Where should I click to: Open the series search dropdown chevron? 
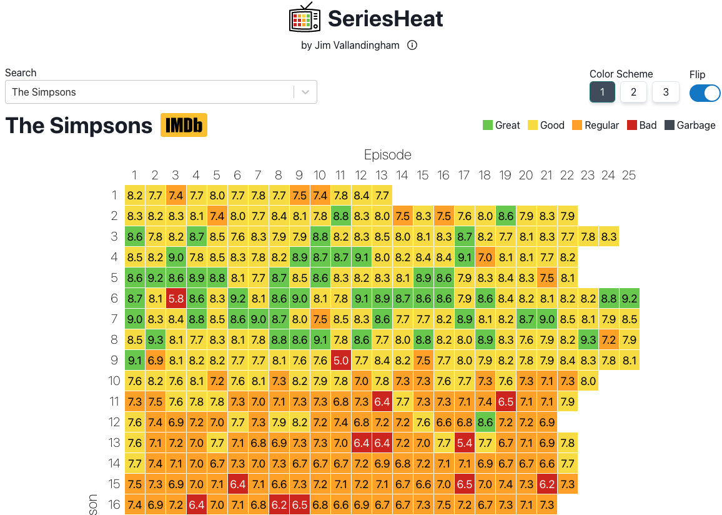click(x=305, y=92)
